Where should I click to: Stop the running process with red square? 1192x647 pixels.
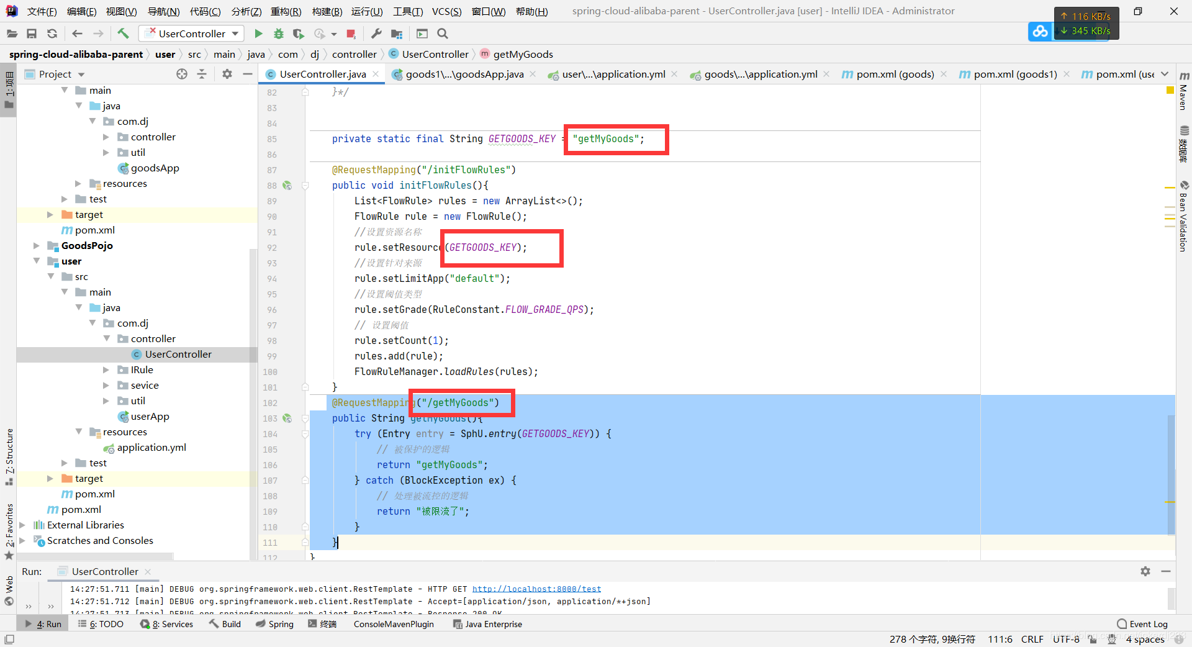pos(351,34)
